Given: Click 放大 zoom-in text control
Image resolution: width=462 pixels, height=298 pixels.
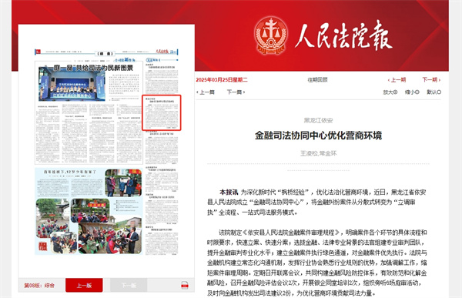Looking at the screenshot, I should 390,92.
